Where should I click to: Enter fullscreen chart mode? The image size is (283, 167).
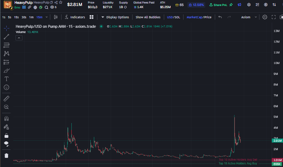click(x=274, y=17)
